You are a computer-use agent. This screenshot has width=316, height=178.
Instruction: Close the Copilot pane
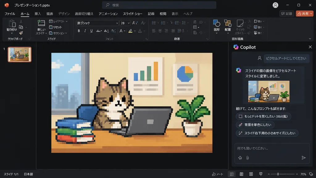[x=310, y=47]
